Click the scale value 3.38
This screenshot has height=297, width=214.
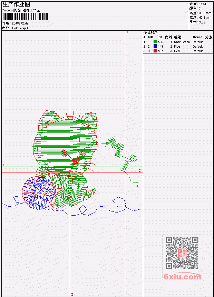click(202, 22)
